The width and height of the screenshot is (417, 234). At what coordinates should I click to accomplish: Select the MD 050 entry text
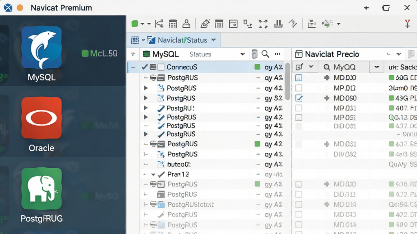345,98
